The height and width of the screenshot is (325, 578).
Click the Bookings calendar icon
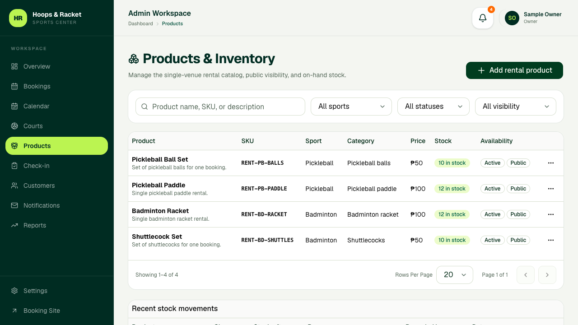14,86
